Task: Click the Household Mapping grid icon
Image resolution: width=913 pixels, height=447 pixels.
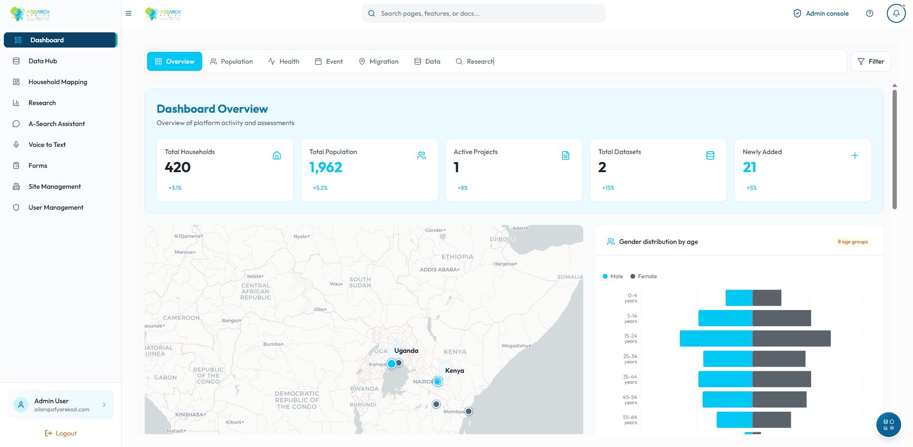Action: point(16,82)
